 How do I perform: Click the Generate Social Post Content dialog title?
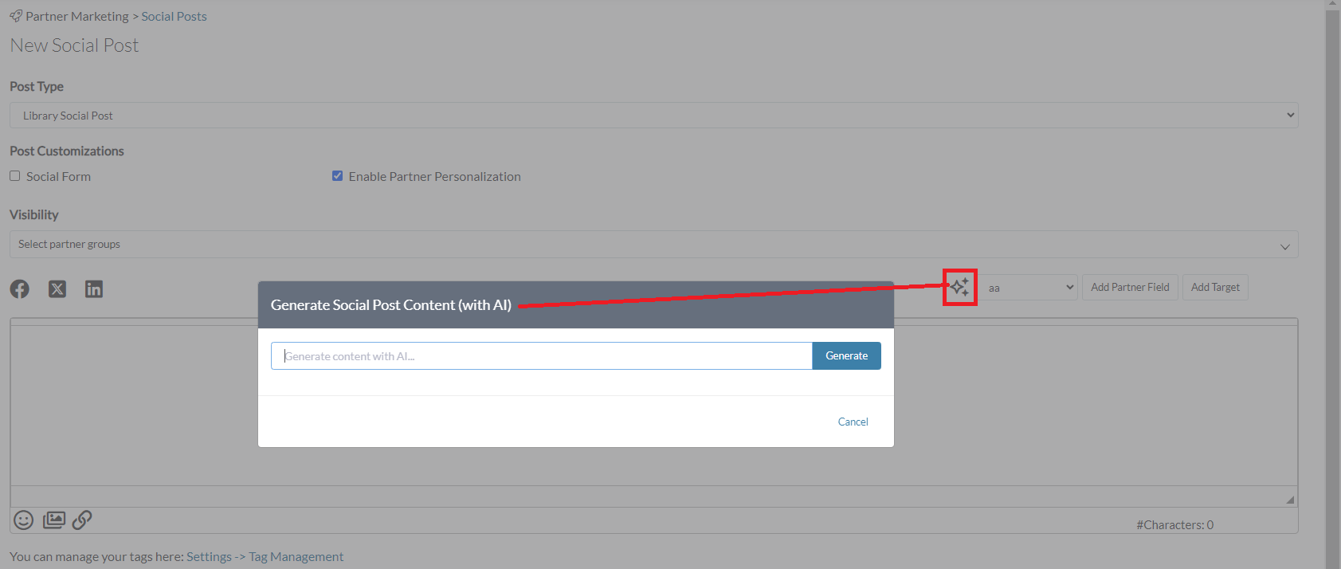391,305
